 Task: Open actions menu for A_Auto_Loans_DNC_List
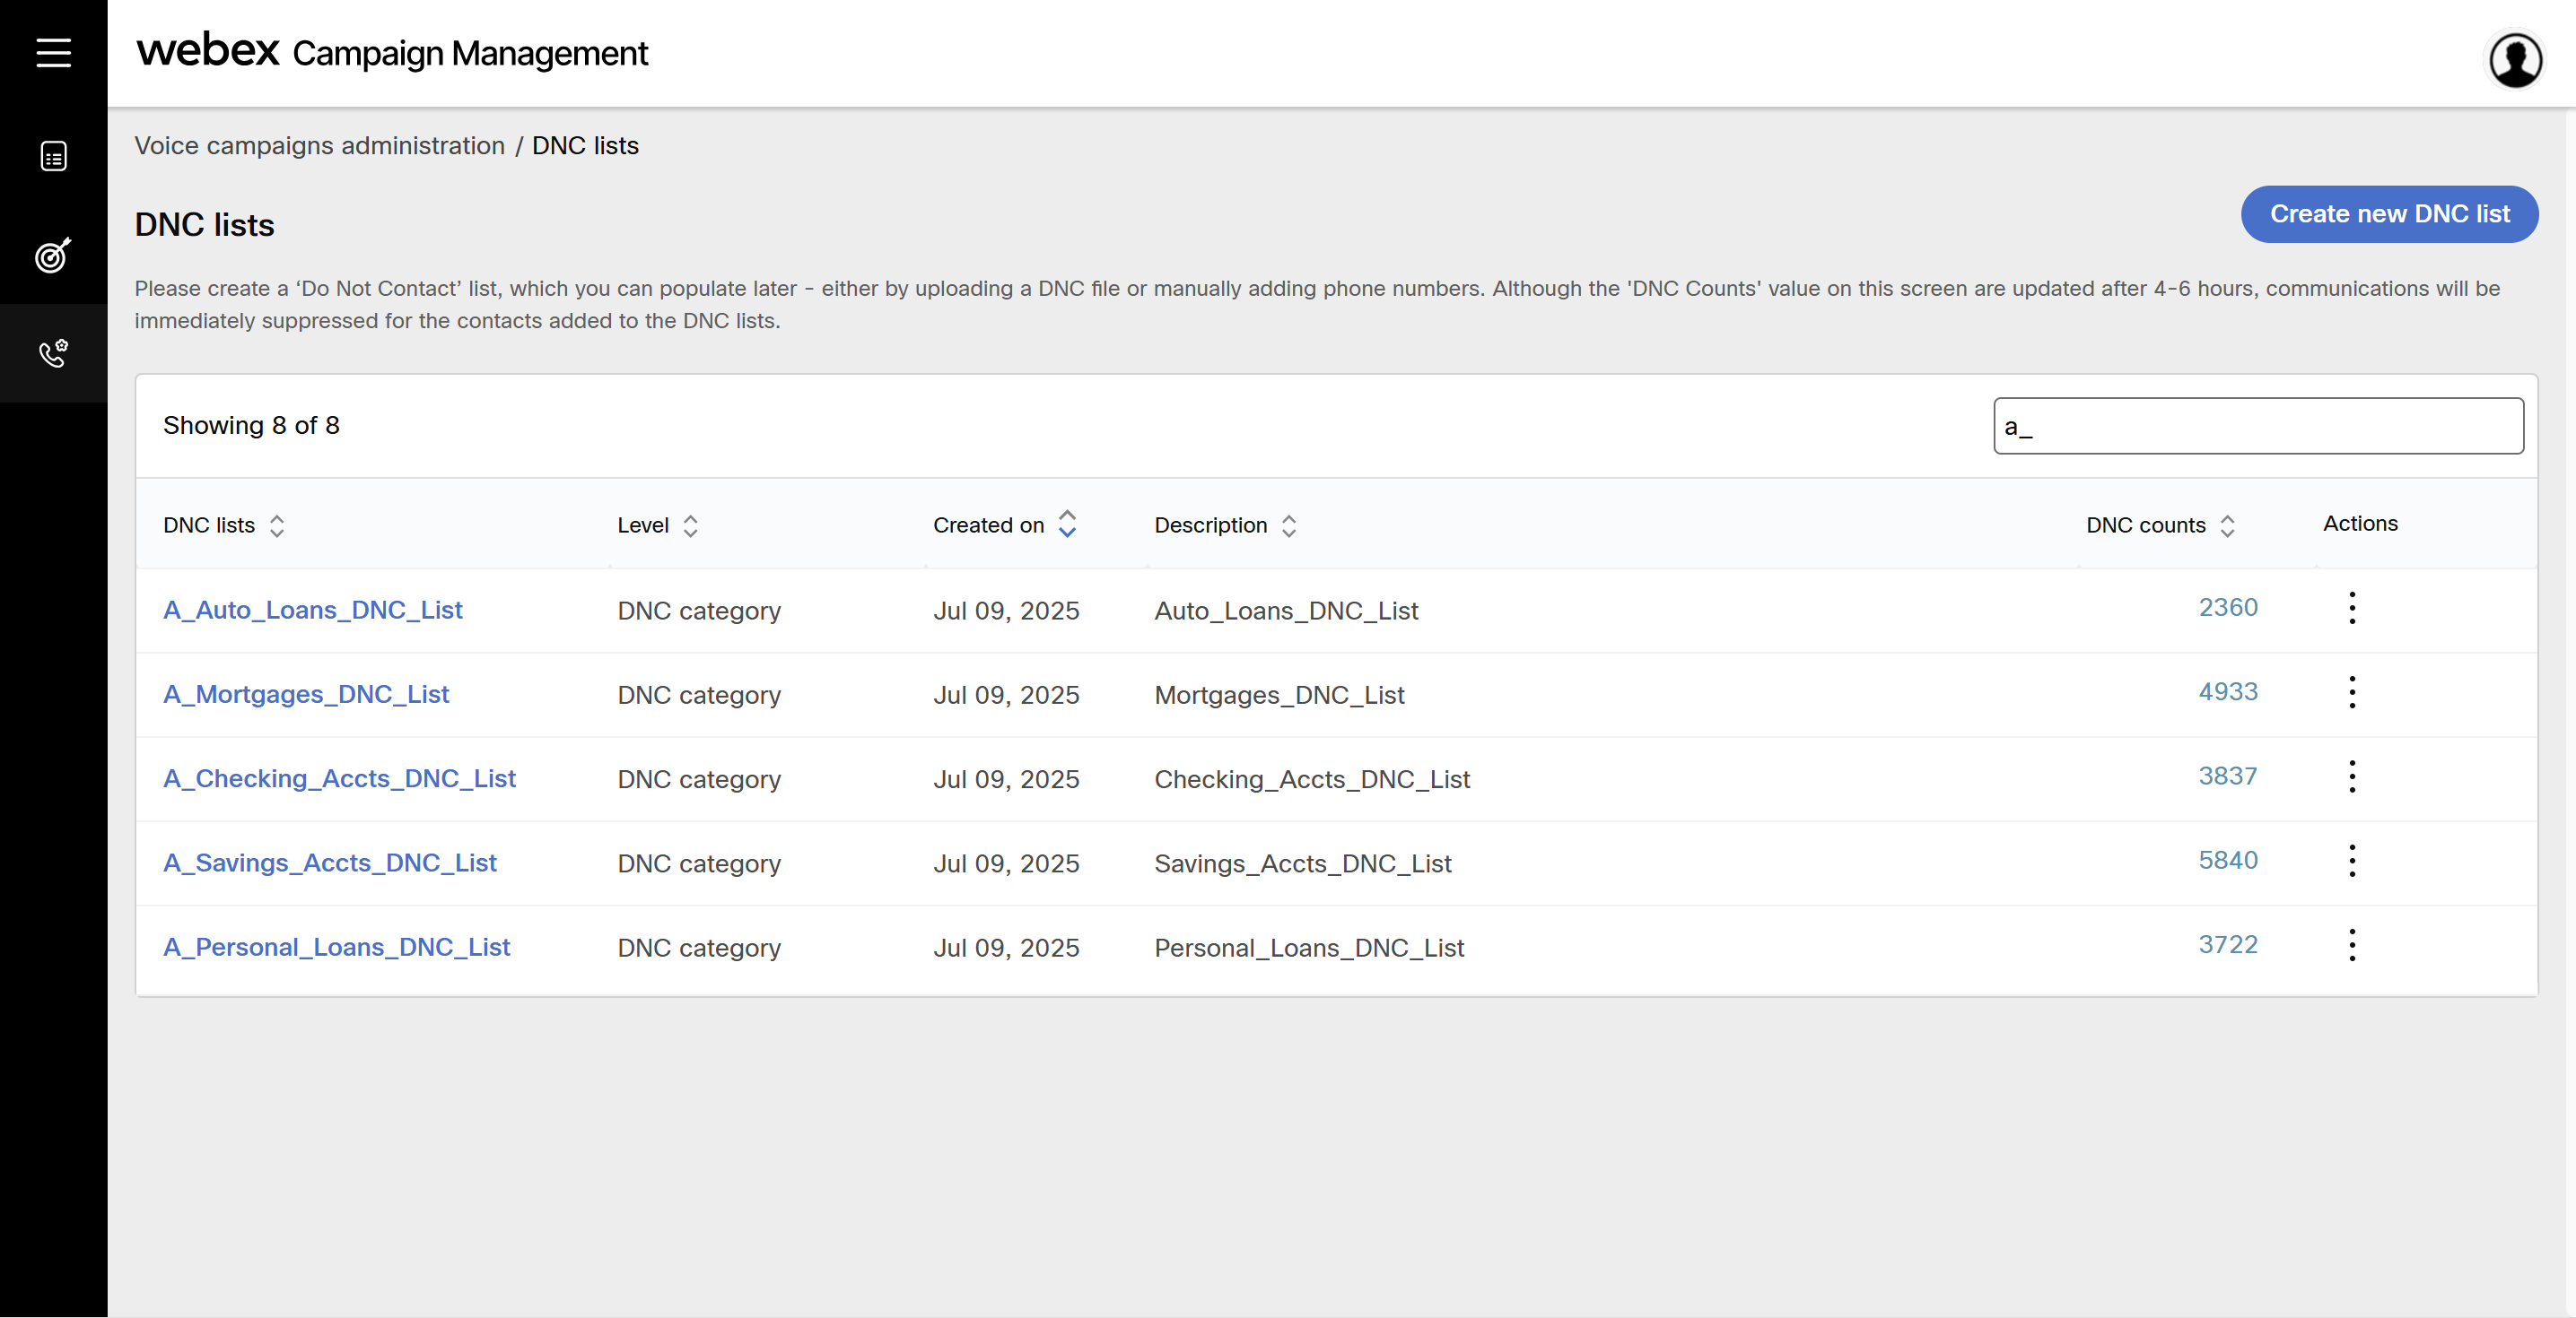2351,608
